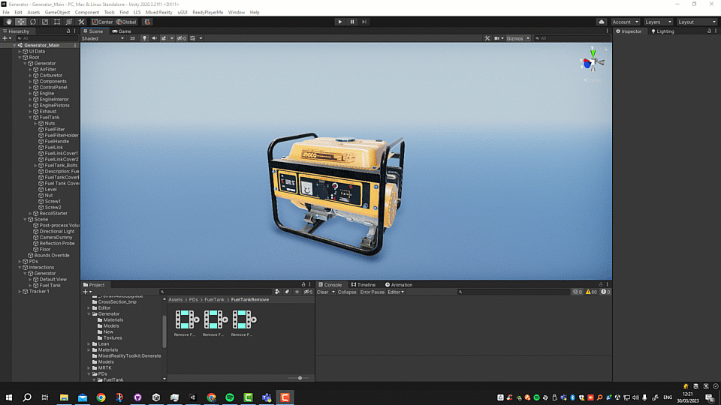The height and width of the screenshot is (405, 721).
Task: Toggle scene lighting with the lightbulb icon
Action: click(x=145, y=38)
